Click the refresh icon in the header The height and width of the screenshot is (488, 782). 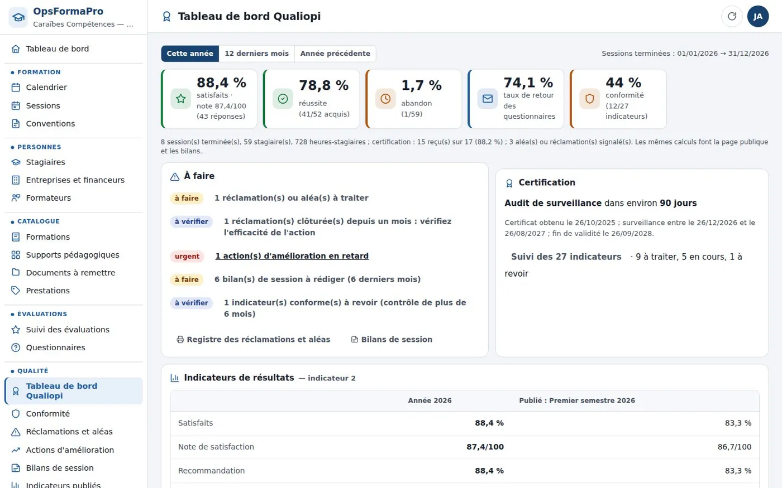click(732, 16)
